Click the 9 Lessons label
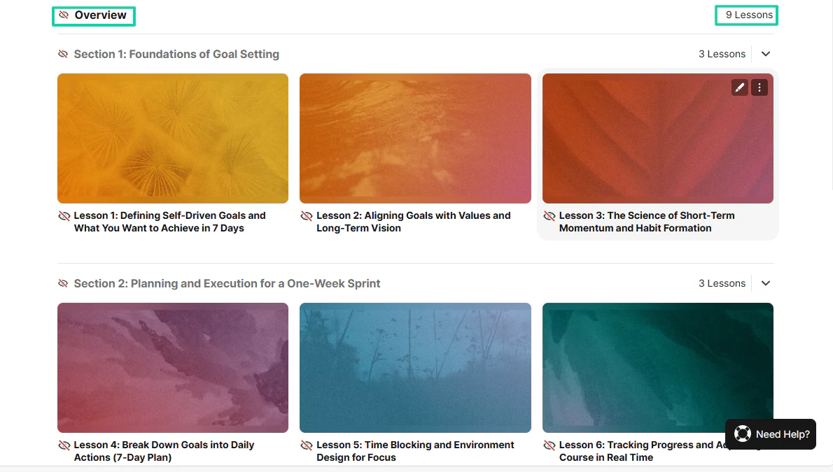 pyautogui.click(x=749, y=15)
